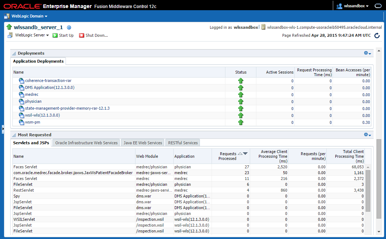Viewport: 386px width, 239px height.
Task: Sort Requests Processed in descending order
Action: click(x=245, y=153)
